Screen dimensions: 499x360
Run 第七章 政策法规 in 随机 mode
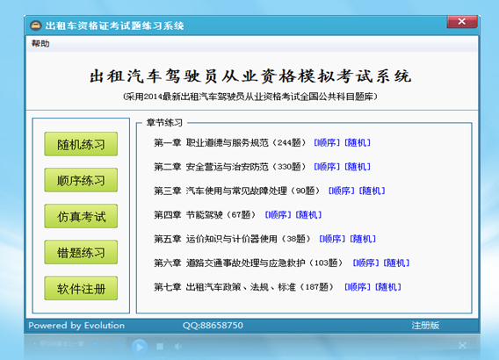click(x=388, y=287)
